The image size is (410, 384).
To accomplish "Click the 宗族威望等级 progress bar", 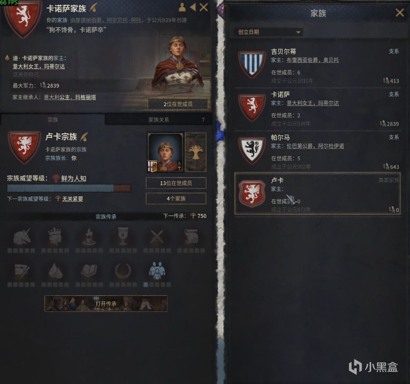I will click(69, 188).
